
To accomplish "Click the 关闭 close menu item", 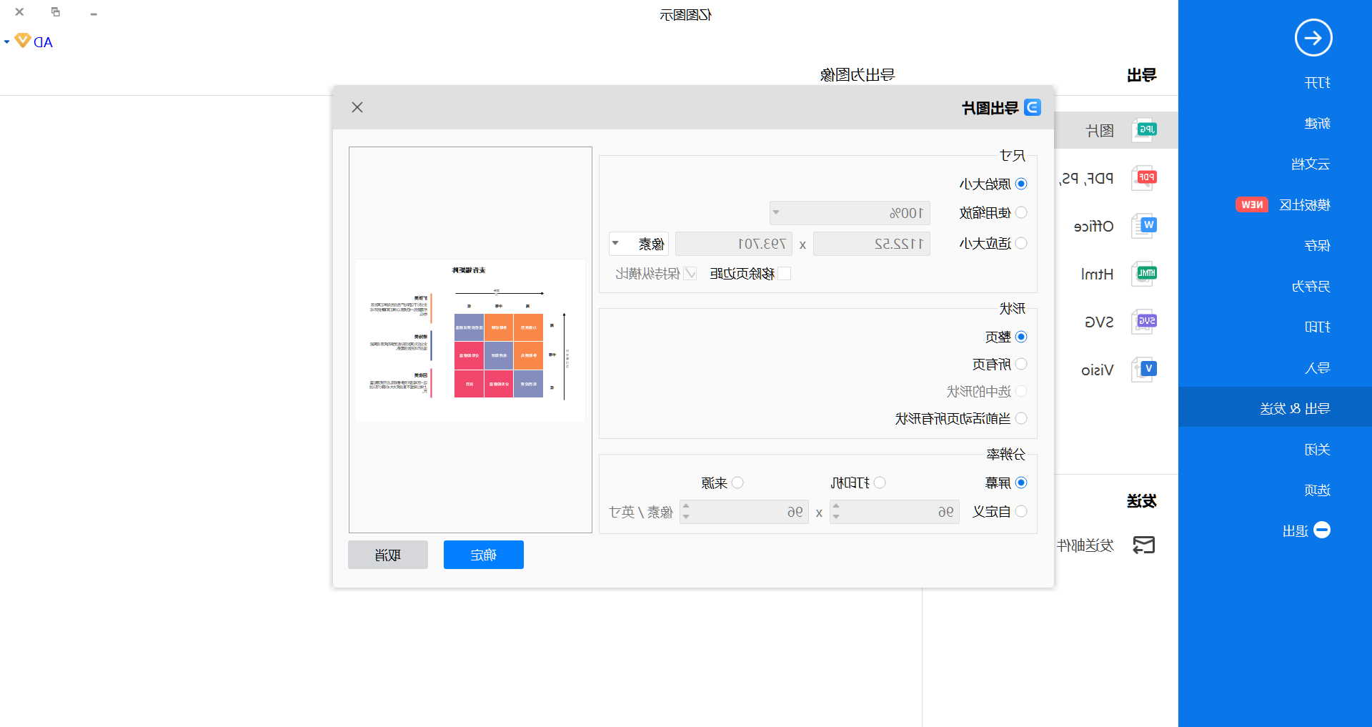I will pos(1317,449).
